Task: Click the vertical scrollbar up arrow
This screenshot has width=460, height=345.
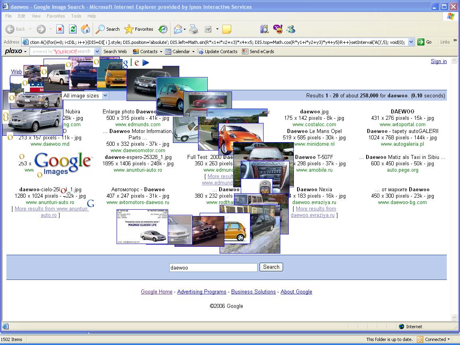Action: 454,60
